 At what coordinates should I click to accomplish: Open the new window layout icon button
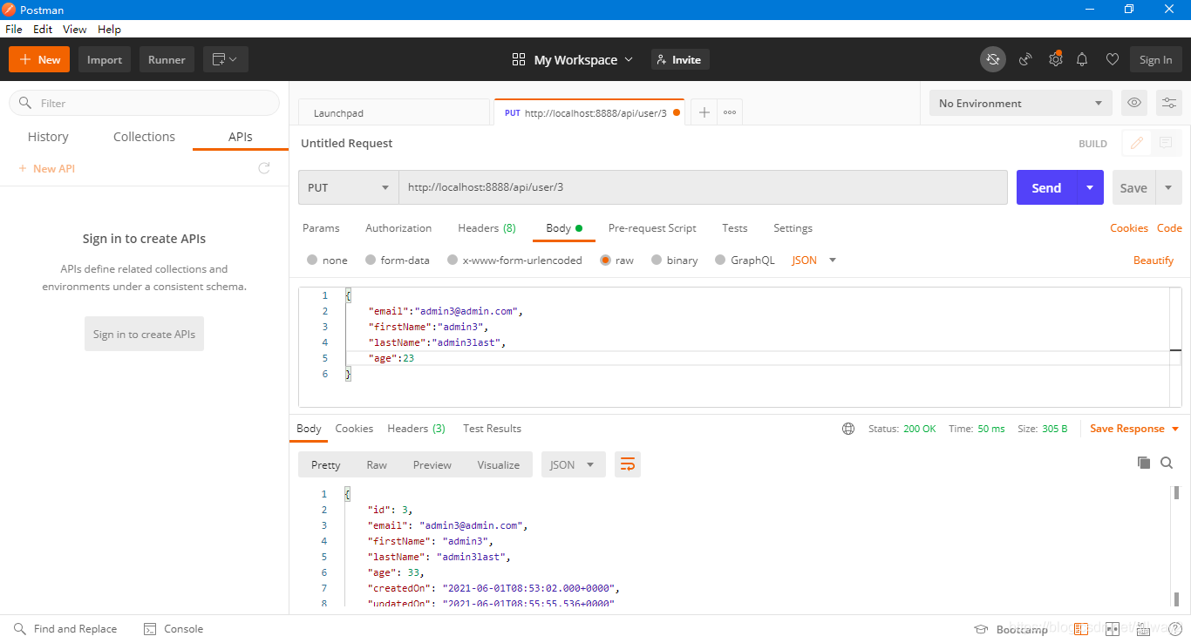pyautogui.click(x=226, y=59)
